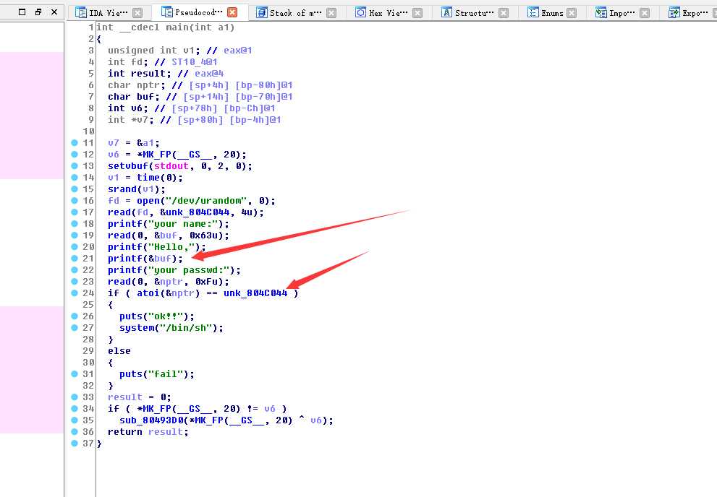Select the Pseudocode tab
The width and height of the screenshot is (717, 497).
click(x=200, y=12)
